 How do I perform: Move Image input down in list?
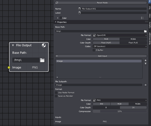[145, 64]
